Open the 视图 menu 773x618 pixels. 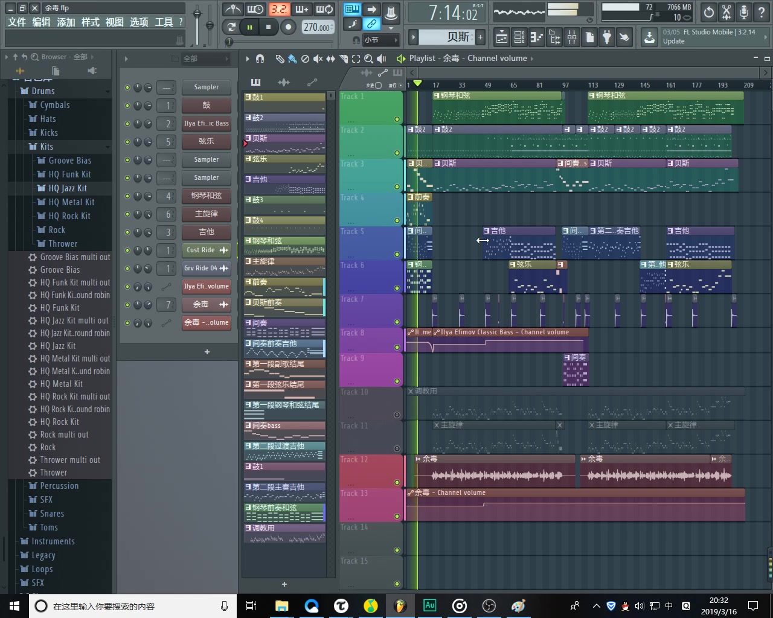click(115, 22)
